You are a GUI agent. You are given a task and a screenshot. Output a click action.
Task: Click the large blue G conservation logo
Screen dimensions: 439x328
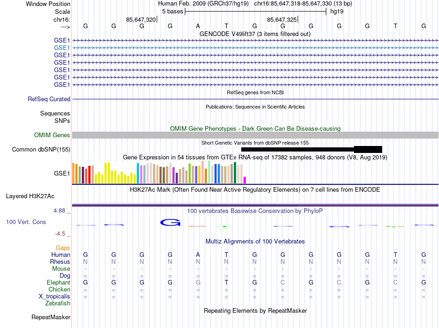tap(170, 223)
